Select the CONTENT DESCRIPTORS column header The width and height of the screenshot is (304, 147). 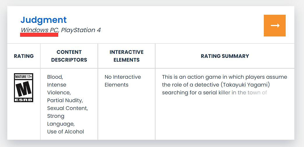click(x=69, y=56)
